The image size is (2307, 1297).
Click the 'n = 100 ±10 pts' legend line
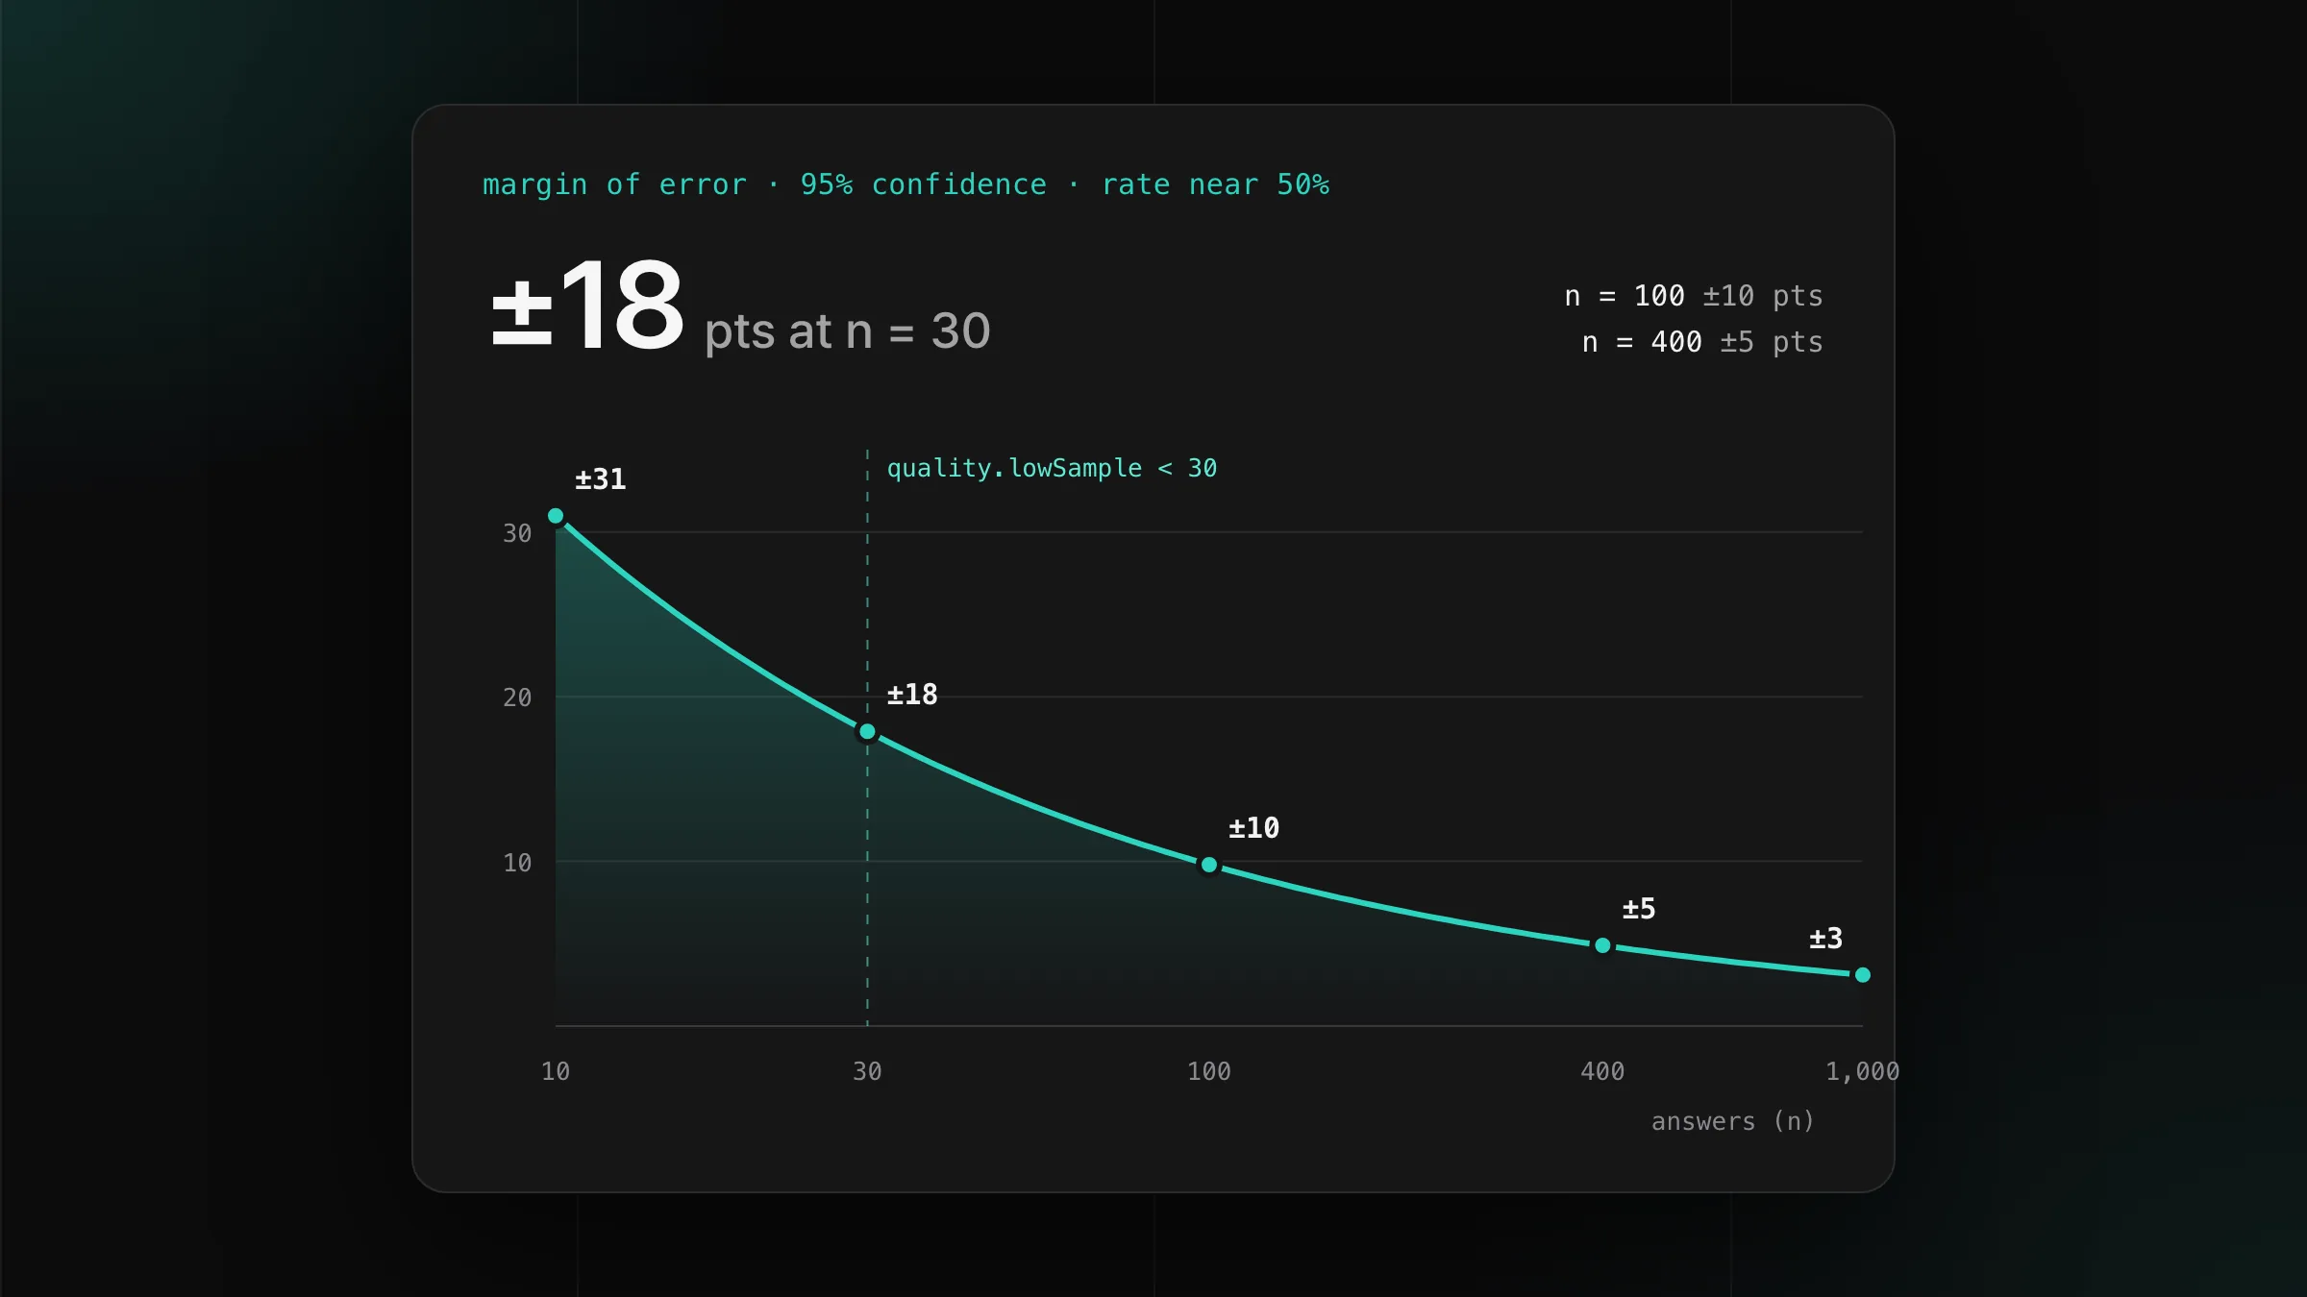(1694, 296)
